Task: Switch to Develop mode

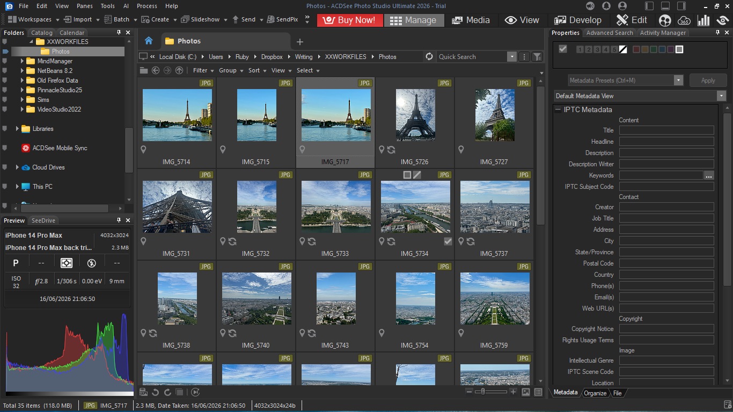Action: click(577, 20)
